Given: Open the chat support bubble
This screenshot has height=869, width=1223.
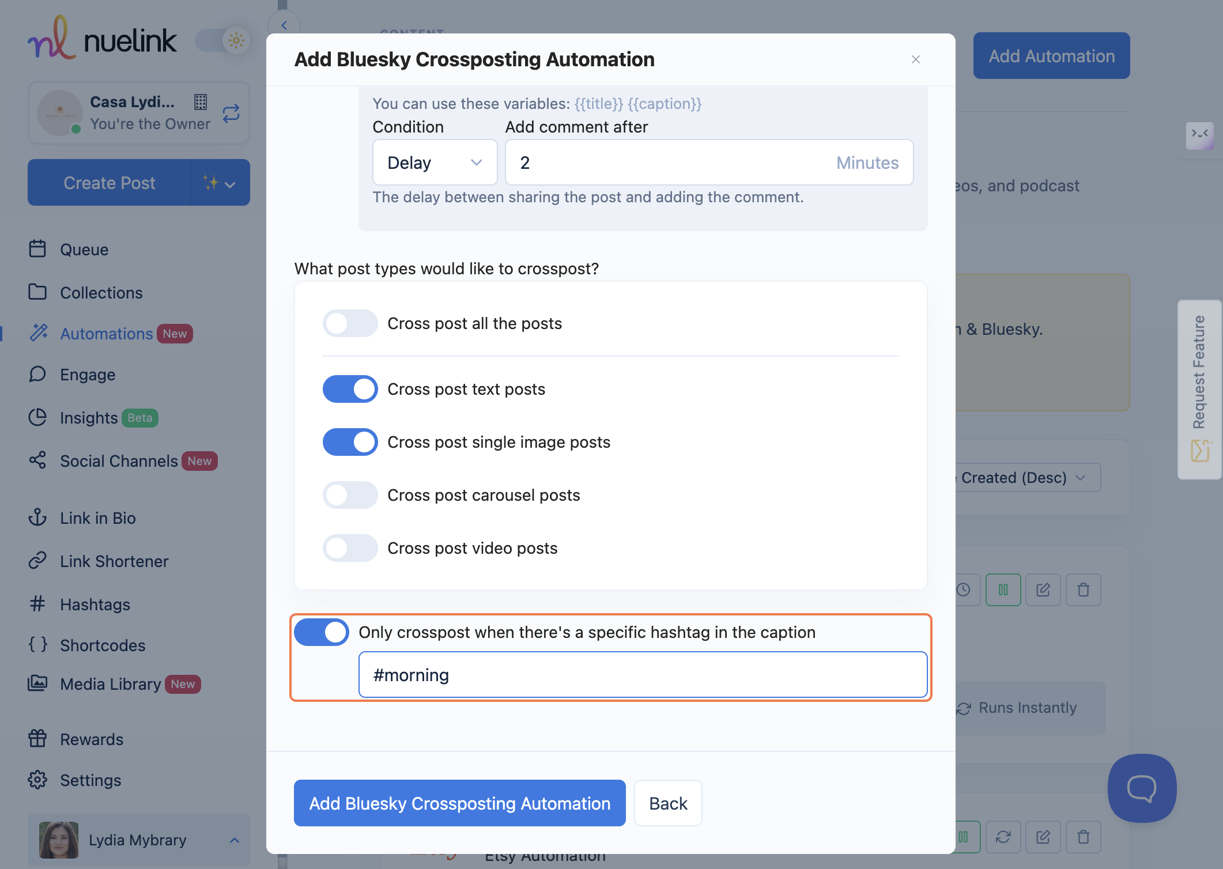Looking at the screenshot, I should [1142, 788].
